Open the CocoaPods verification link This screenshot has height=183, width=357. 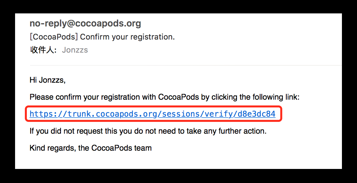152,114
